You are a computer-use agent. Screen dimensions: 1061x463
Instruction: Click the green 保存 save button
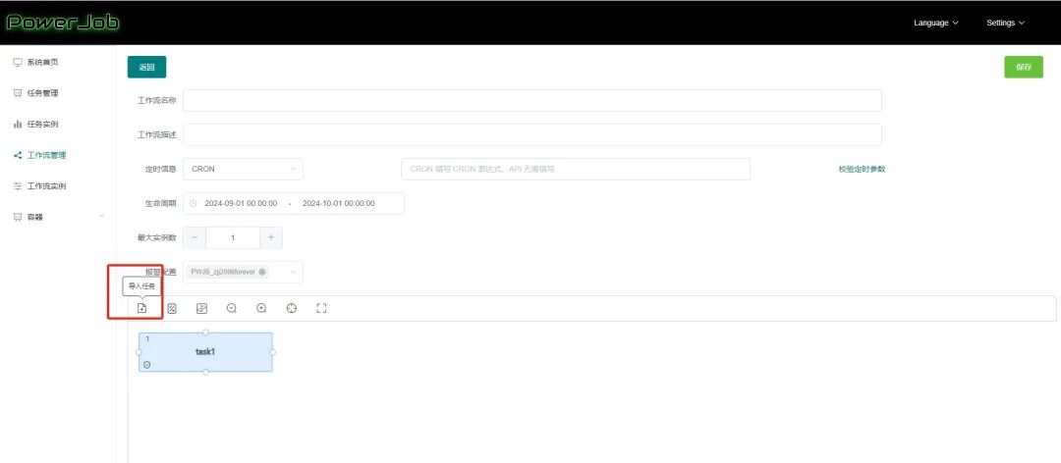1023,67
